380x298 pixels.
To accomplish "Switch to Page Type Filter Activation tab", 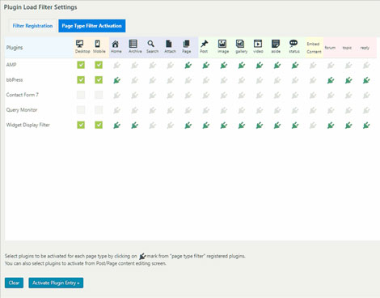I will point(92,26).
